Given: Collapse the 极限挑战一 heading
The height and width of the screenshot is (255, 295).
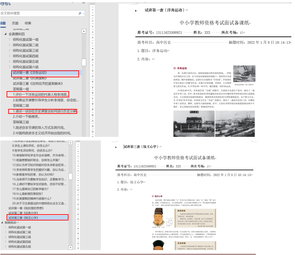Looking at the screenshot, I should click(x=2, y=223).
